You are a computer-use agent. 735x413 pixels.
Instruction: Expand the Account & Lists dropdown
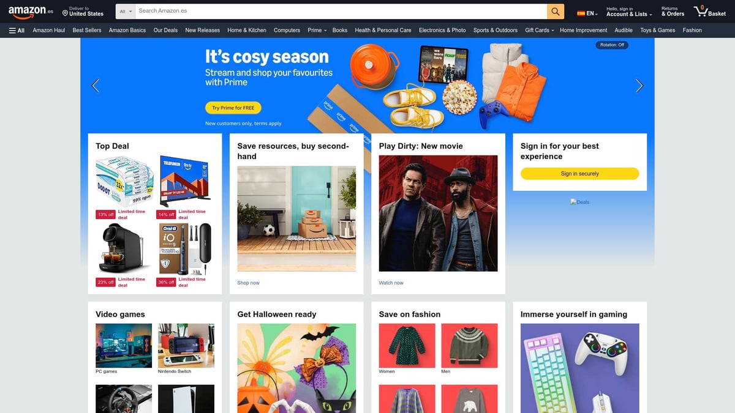coord(629,12)
